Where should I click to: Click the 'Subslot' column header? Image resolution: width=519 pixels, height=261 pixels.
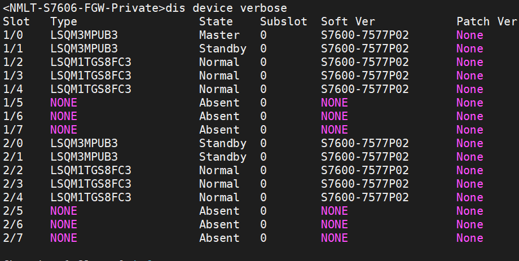tap(283, 21)
